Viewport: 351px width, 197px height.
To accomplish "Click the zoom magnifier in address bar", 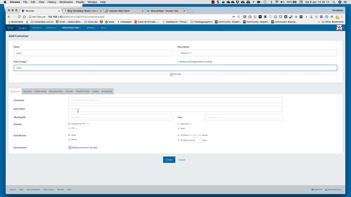I will (239, 17).
